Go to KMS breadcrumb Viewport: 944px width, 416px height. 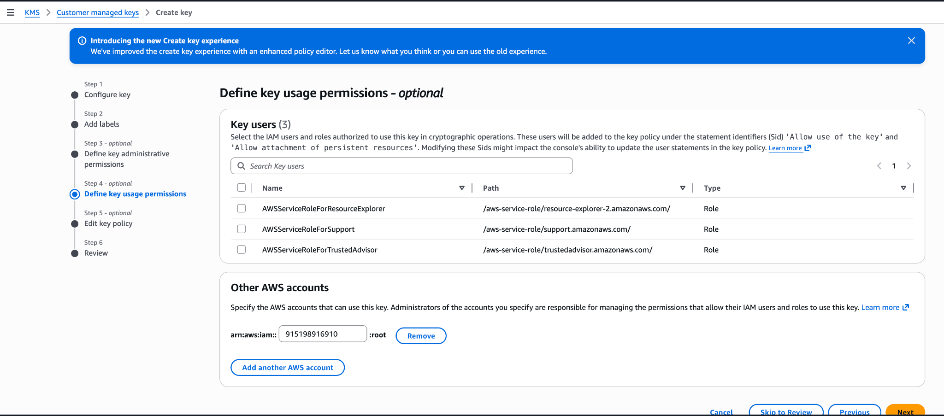[x=32, y=12]
